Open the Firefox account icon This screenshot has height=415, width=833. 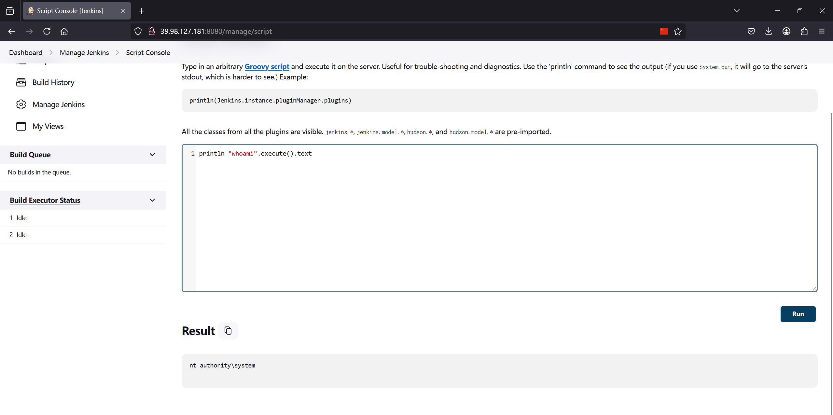point(786,31)
